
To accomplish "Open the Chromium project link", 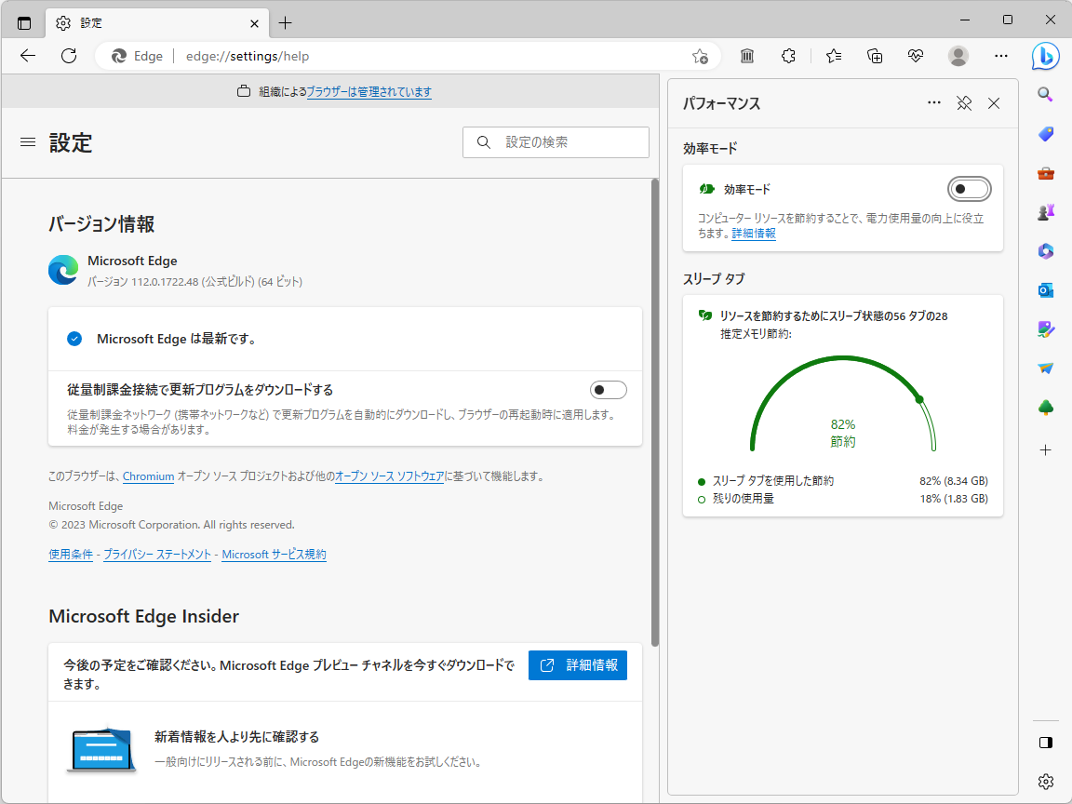I will click(148, 476).
